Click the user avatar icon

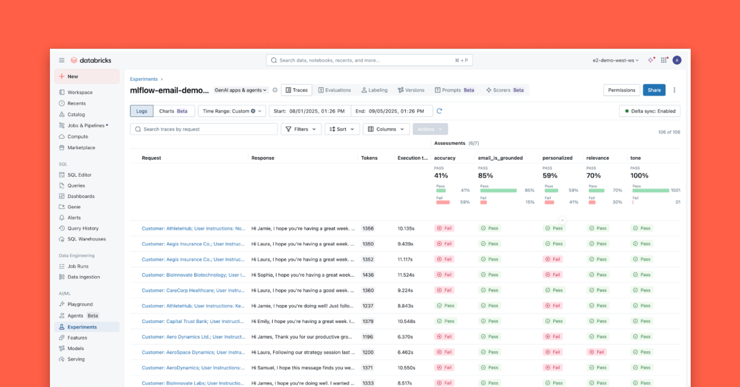pos(676,60)
